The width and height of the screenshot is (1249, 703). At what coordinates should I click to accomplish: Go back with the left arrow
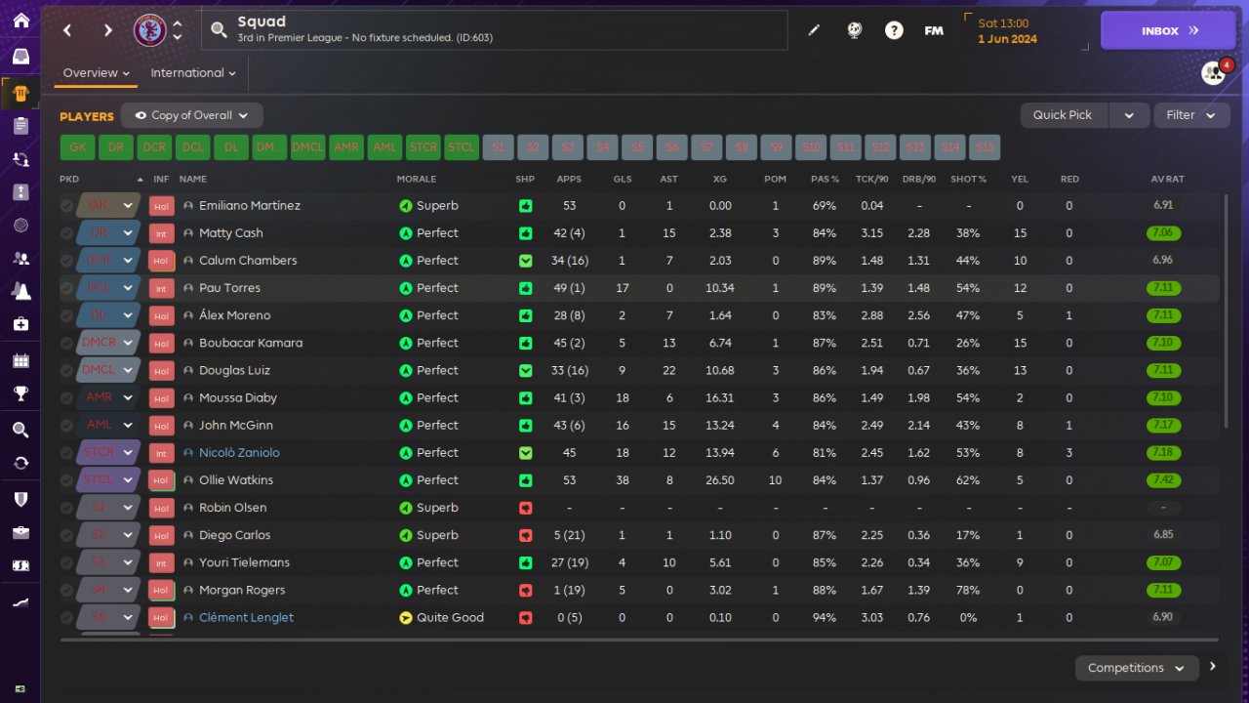click(x=67, y=30)
